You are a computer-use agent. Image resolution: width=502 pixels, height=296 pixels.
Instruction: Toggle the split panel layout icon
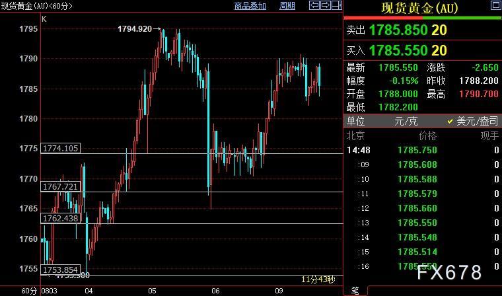tap(336, 5)
